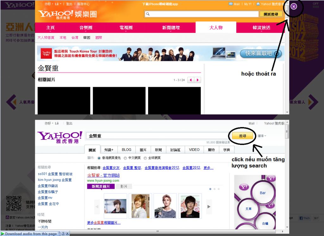
Task: Click the YAHOO! 娛樂圈 logo
Action: point(67,14)
